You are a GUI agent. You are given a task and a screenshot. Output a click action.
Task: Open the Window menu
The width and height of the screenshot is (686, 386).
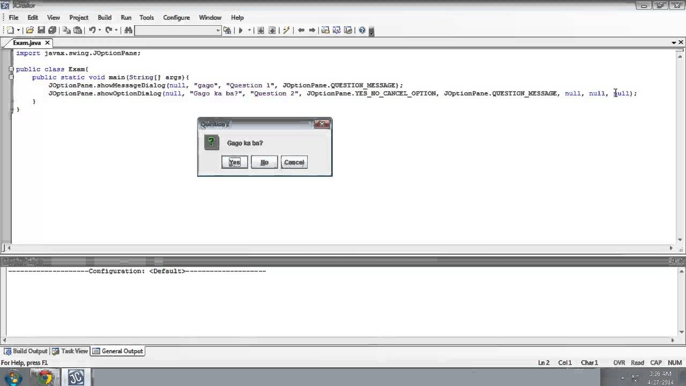click(x=210, y=18)
